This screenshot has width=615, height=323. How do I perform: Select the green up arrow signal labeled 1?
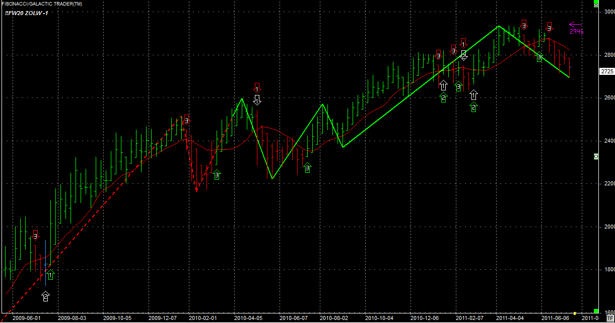(x=50, y=275)
